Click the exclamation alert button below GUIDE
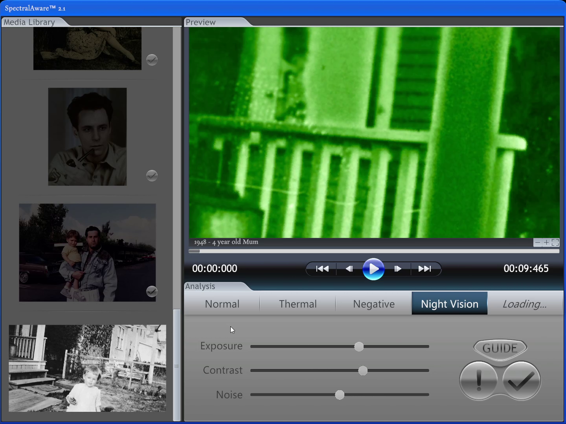Image resolution: width=566 pixels, height=424 pixels. (x=478, y=380)
